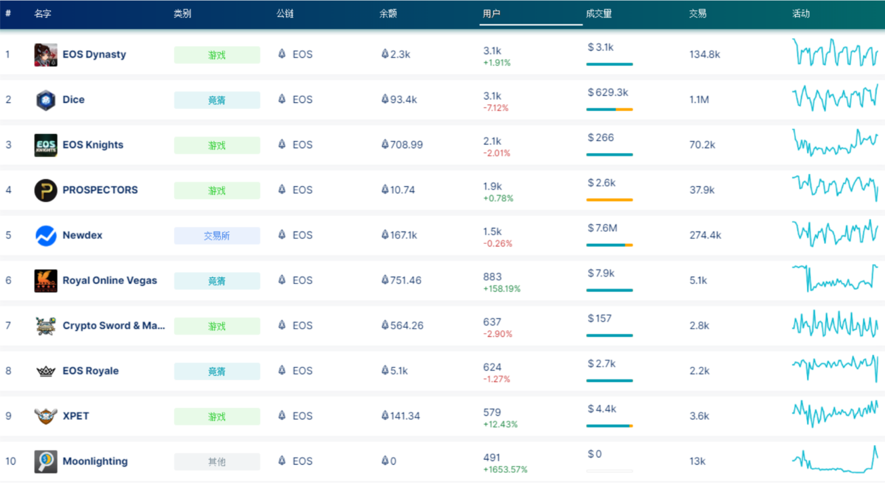View EOS Knights activity sparkline chart

(x=835, y=142)
